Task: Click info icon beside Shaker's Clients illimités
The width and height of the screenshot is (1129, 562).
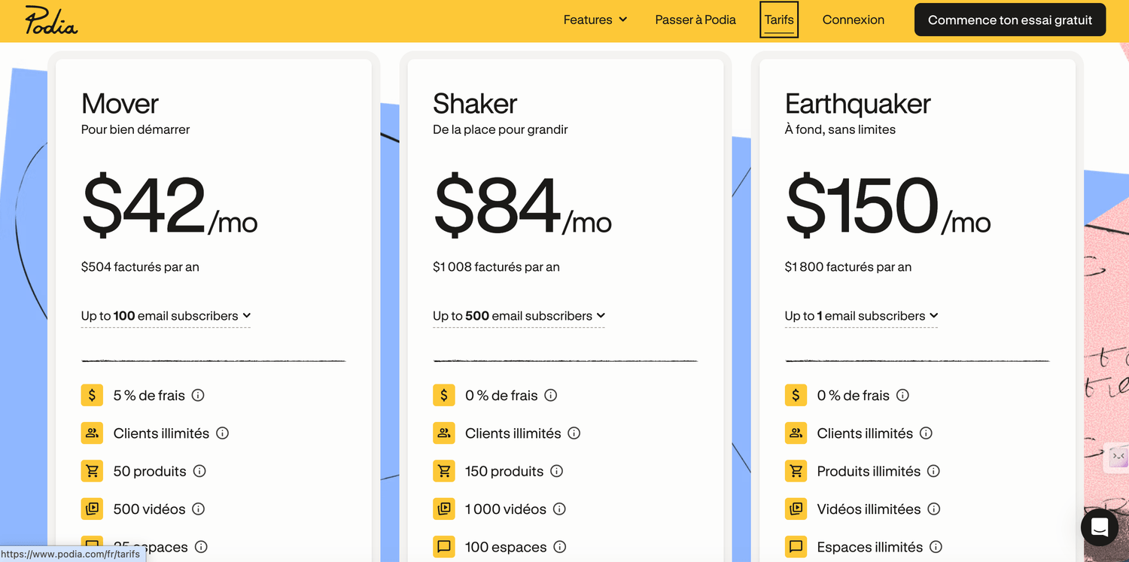Action: coord(574,433)
